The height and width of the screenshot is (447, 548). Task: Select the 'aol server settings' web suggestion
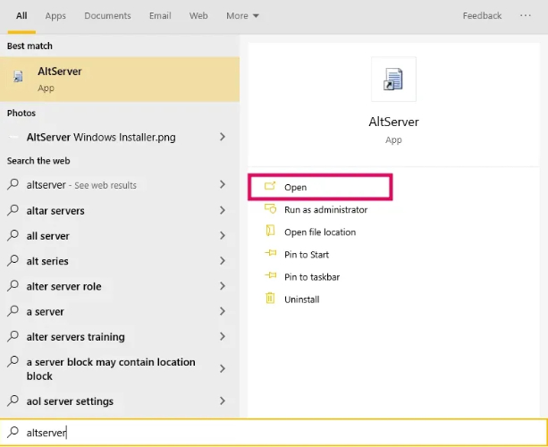[70, 401]
